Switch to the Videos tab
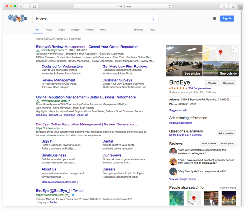The height and width of the screenshot is (210, 246). pyautogui.click(x=90, y=29)
